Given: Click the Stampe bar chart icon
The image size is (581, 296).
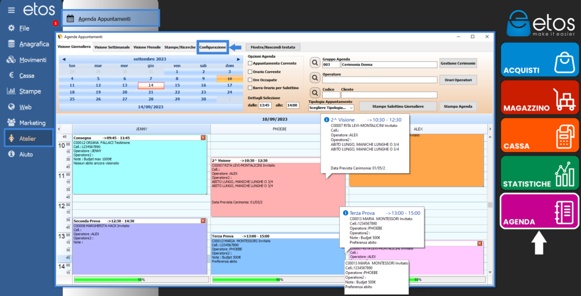Looking at the screenshot, I should [x=11, y=91].
